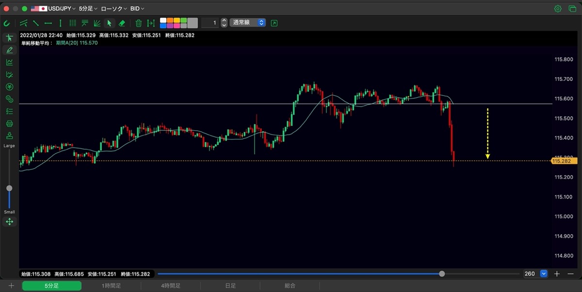Select the crosshair cursor in sidebar

(9, 38)
